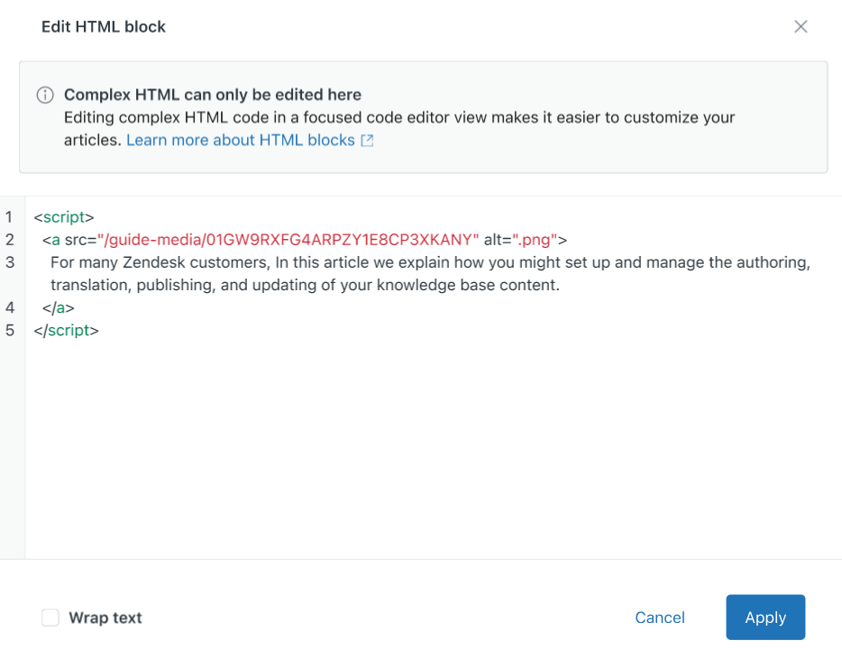Viewport: 842px width, 668px height.
Task: Cancel editing the HTML block
Action: [659, 618]
